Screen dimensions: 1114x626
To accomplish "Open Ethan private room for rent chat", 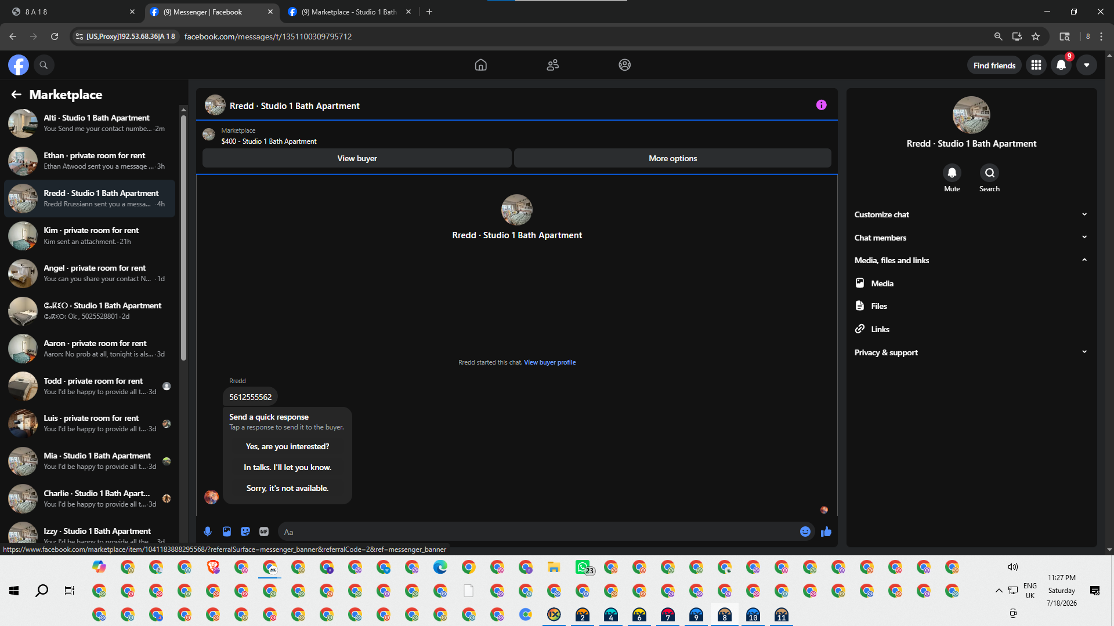I will pyautogui.click(x=89, y=161).
